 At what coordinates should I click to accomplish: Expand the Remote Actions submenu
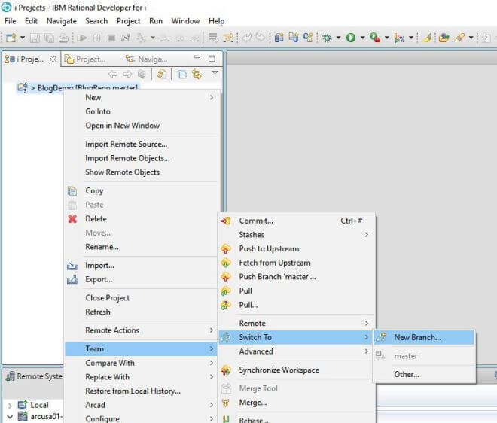click(x=141, y=330)
